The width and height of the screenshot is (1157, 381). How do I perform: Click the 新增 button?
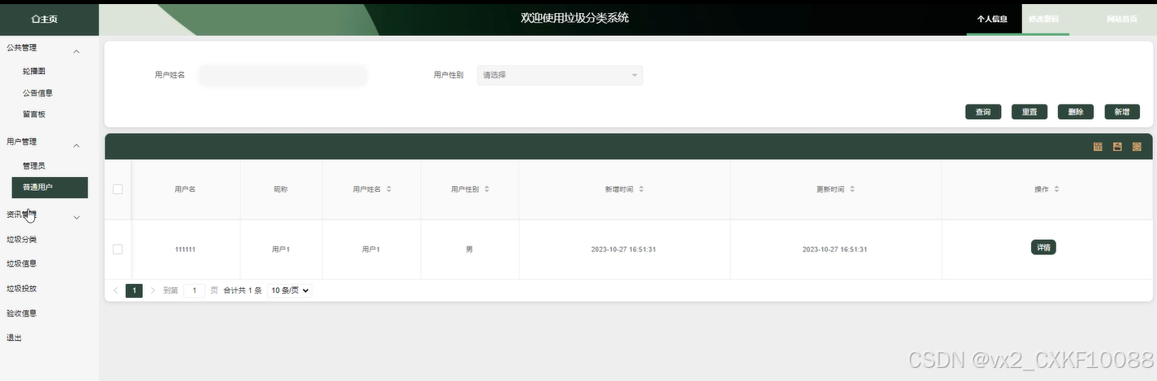1122,112
